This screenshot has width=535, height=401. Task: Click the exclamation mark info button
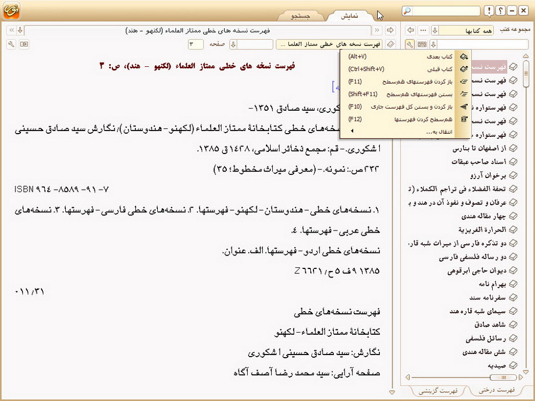pos(490,11)
